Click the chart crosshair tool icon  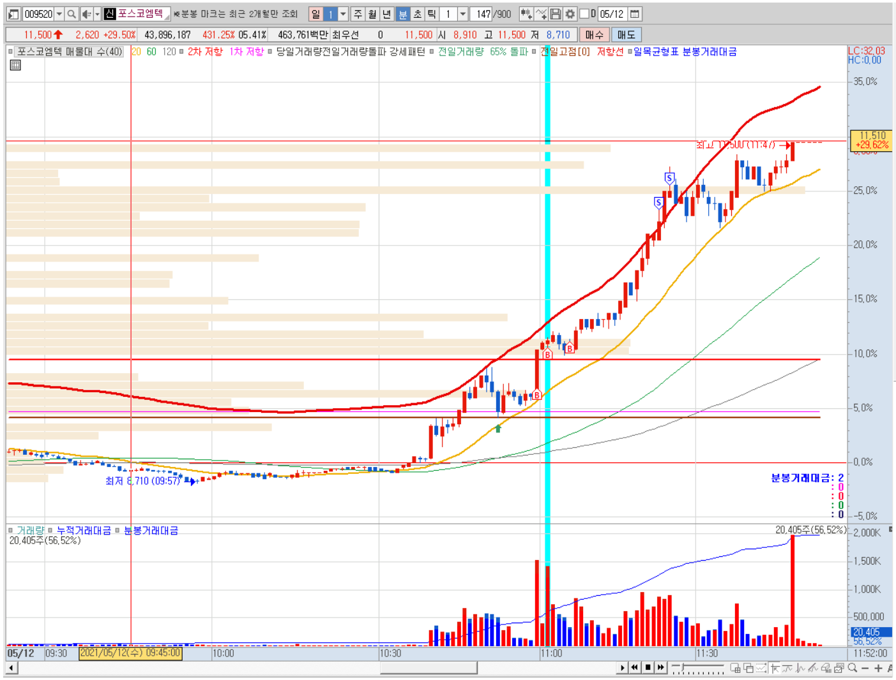526,14
